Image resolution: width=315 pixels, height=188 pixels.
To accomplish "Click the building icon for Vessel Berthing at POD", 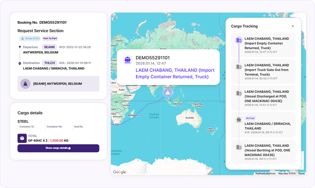I will pos(239,147).
